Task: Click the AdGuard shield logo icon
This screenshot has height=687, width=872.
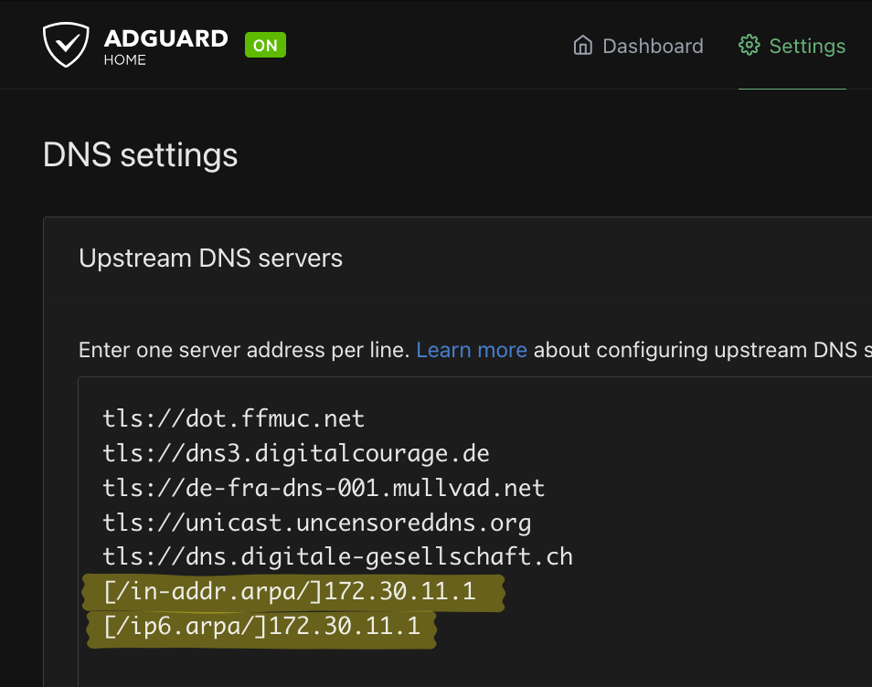Action: (67, 45)
